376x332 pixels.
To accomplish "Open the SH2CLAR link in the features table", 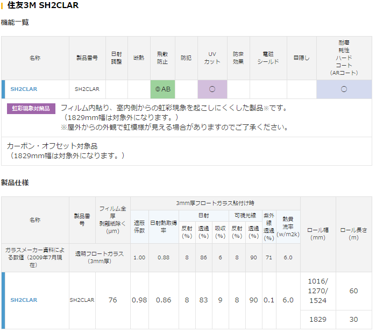I will tap(24, 89).
